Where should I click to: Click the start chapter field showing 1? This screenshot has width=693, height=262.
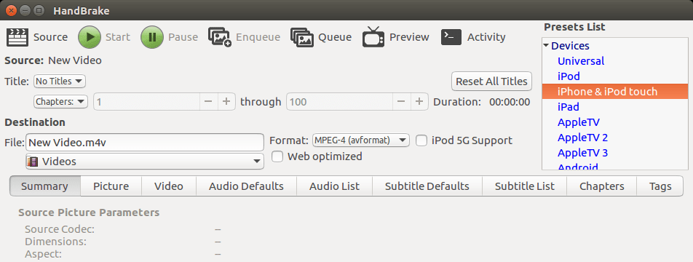tap(147, 102)
